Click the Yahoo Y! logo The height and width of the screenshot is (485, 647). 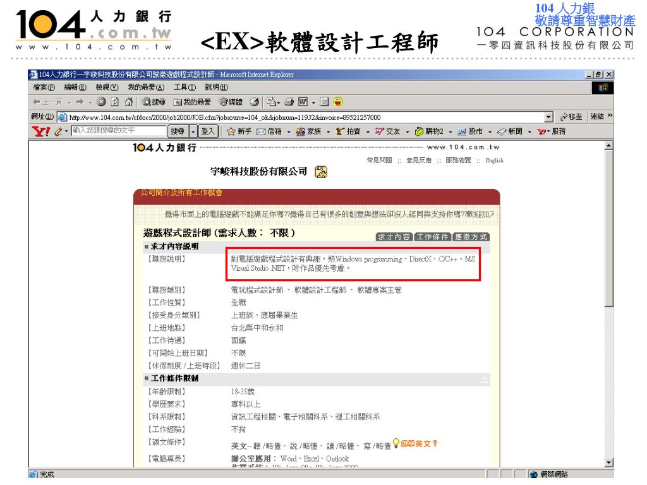pos(40,131)
